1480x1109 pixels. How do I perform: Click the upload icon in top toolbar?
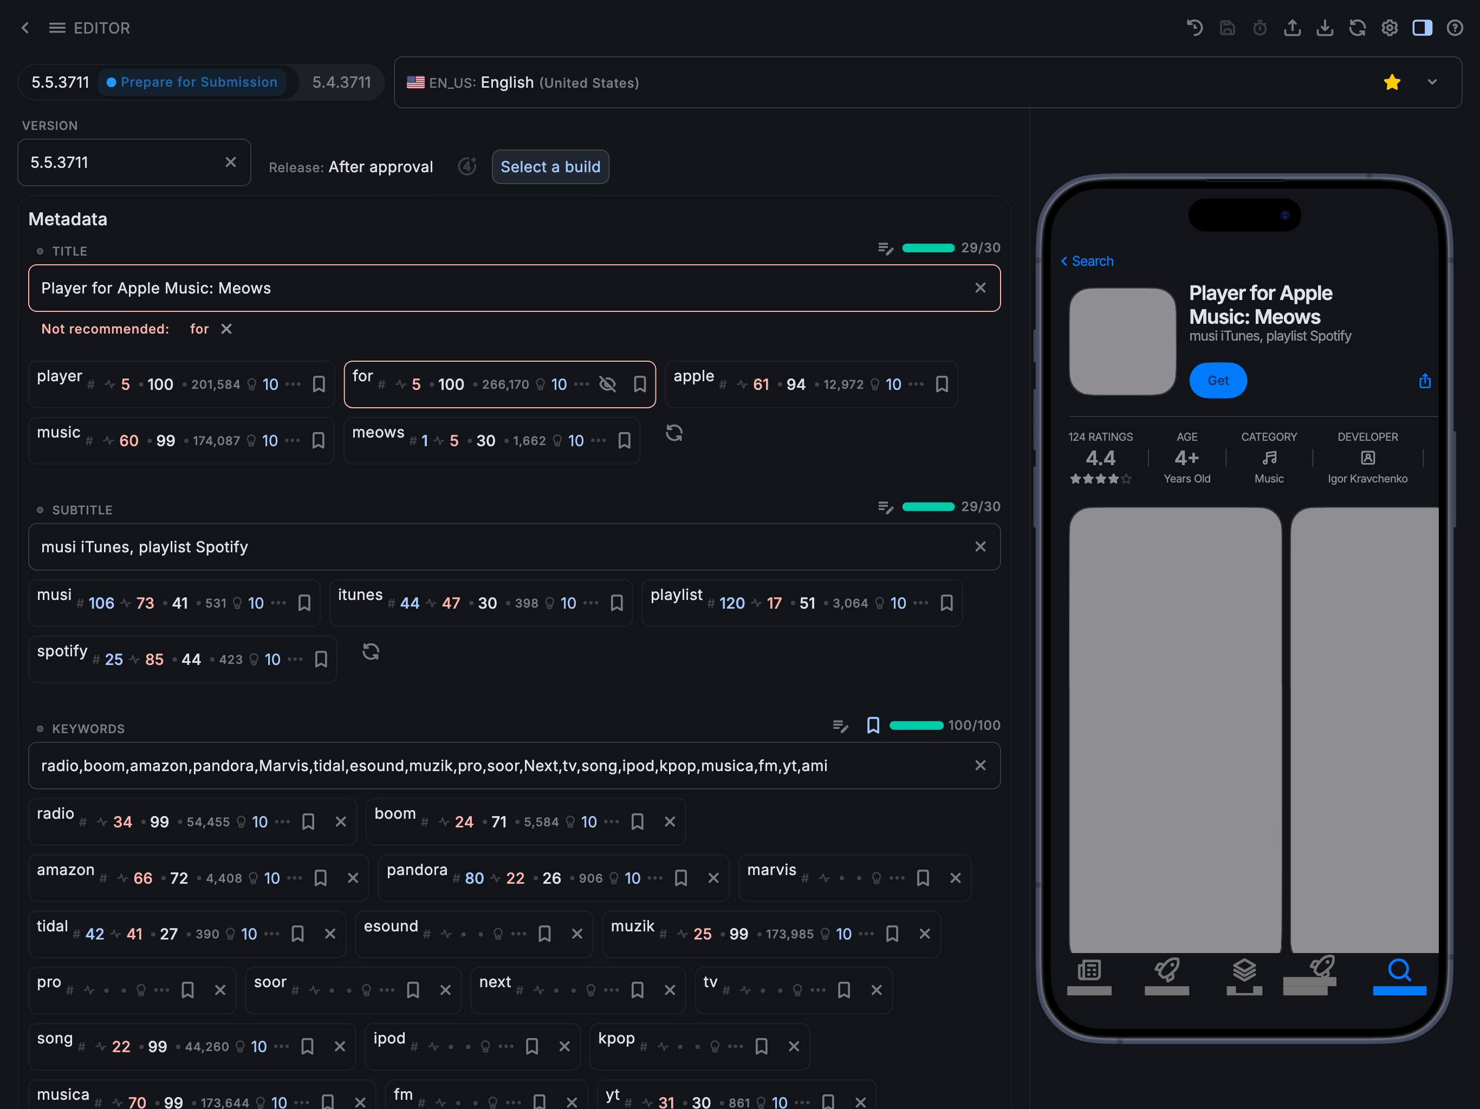point(1292,28)
